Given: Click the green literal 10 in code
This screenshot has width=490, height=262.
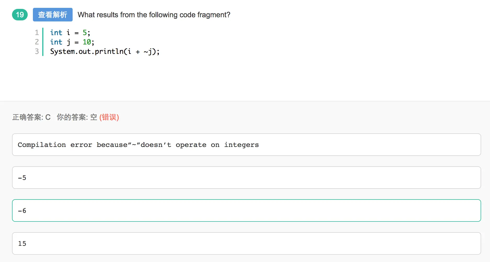Looking at the screenshot, I should point(87,42).
